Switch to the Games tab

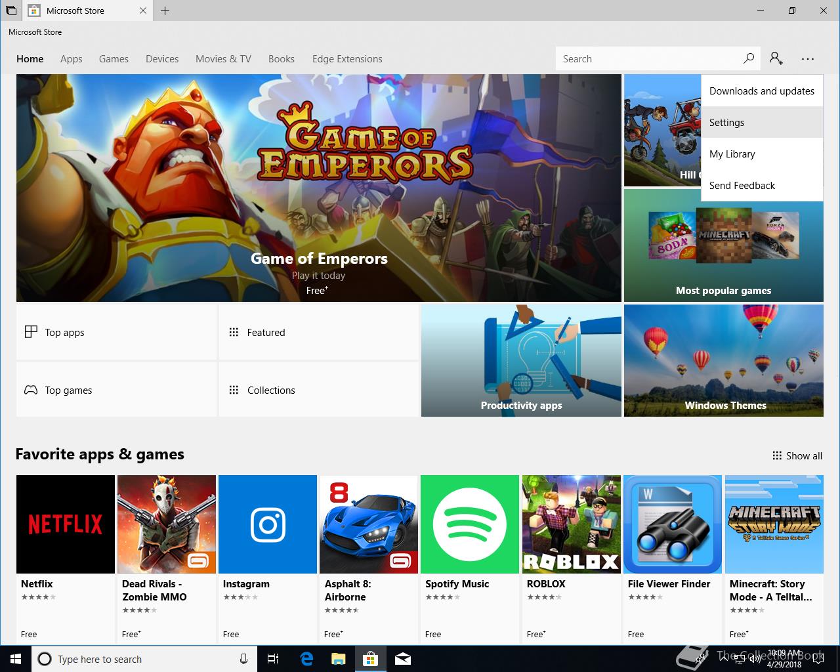[x=114, y=58]
